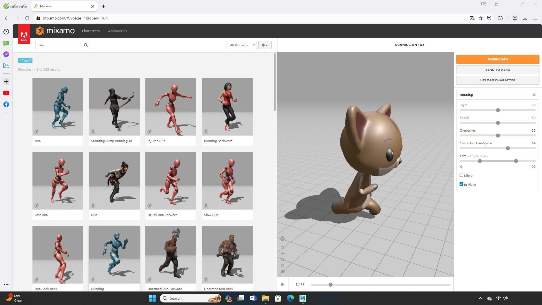Open Microsoft Edge from the taskbar

[290, 298]
